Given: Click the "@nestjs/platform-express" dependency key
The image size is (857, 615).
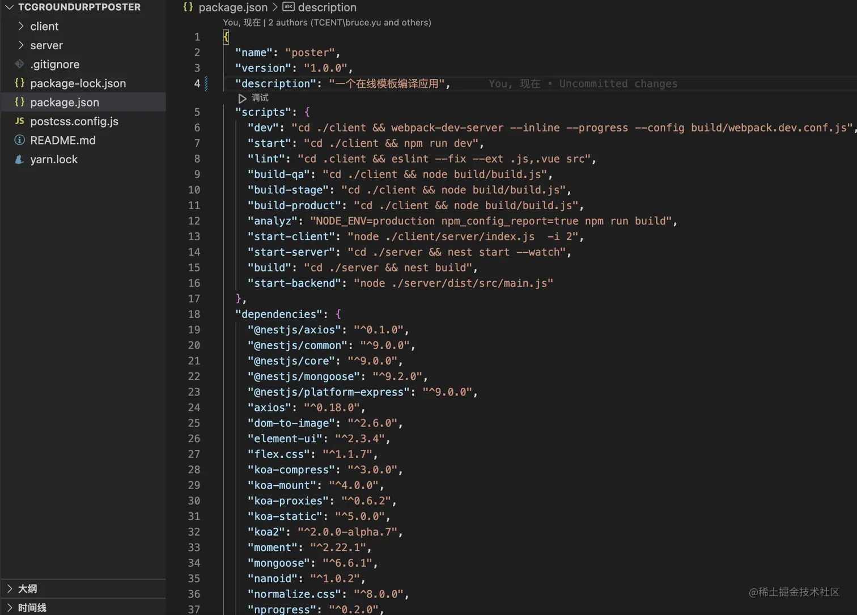Looking at the screenshot, I should coord(329,392).
